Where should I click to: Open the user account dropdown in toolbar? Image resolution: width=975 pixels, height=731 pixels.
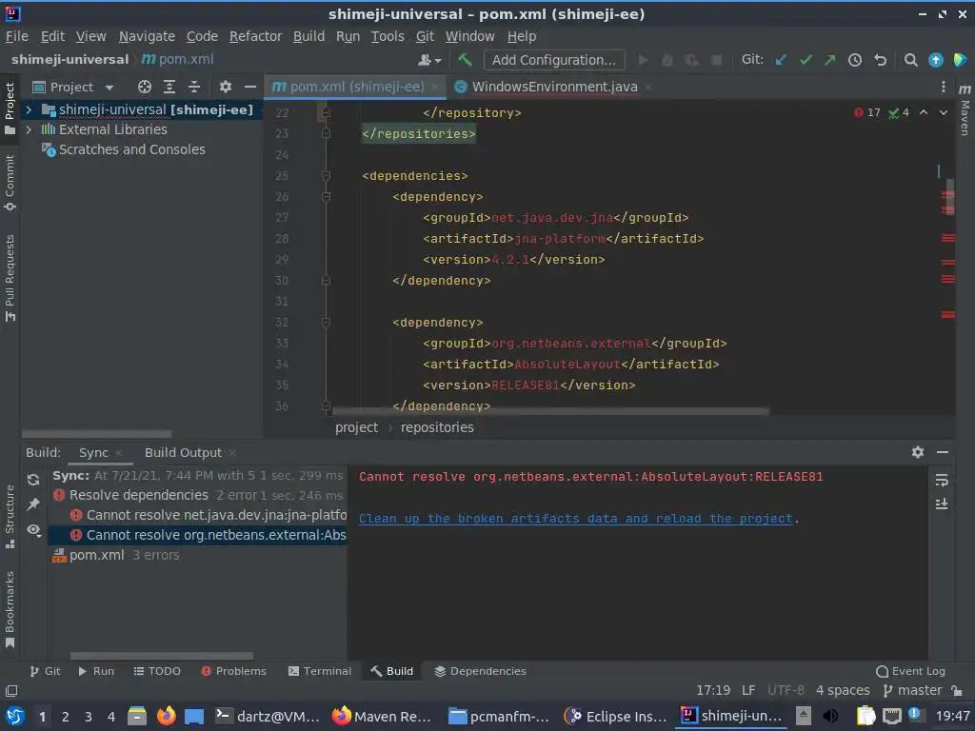[x=429, y=60]
